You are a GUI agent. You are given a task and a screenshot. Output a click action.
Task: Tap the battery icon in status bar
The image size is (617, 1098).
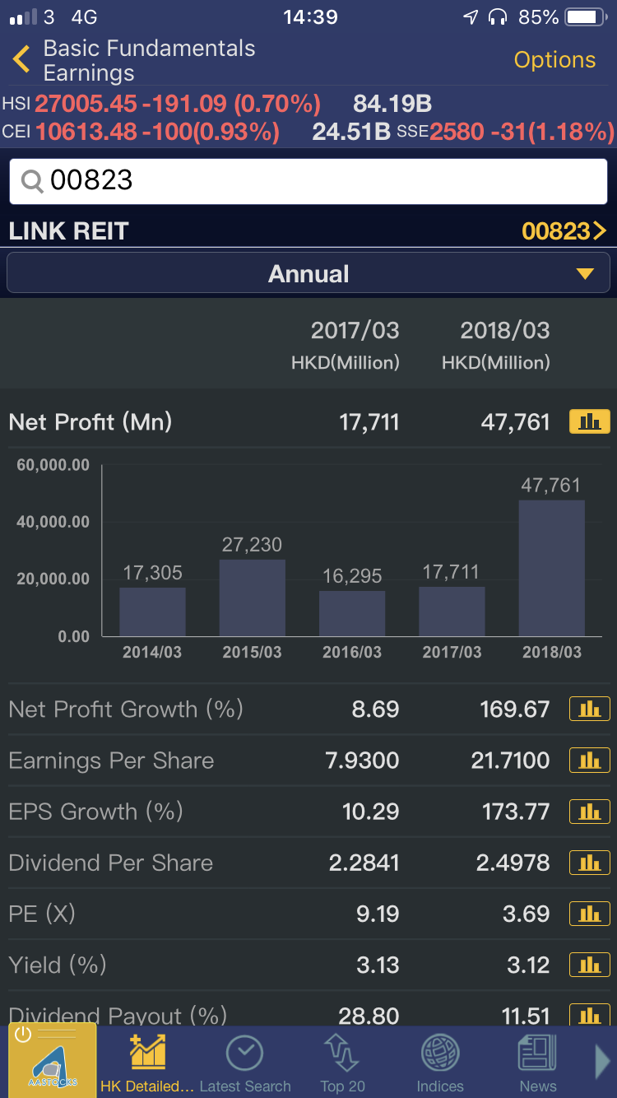(586, 17)
